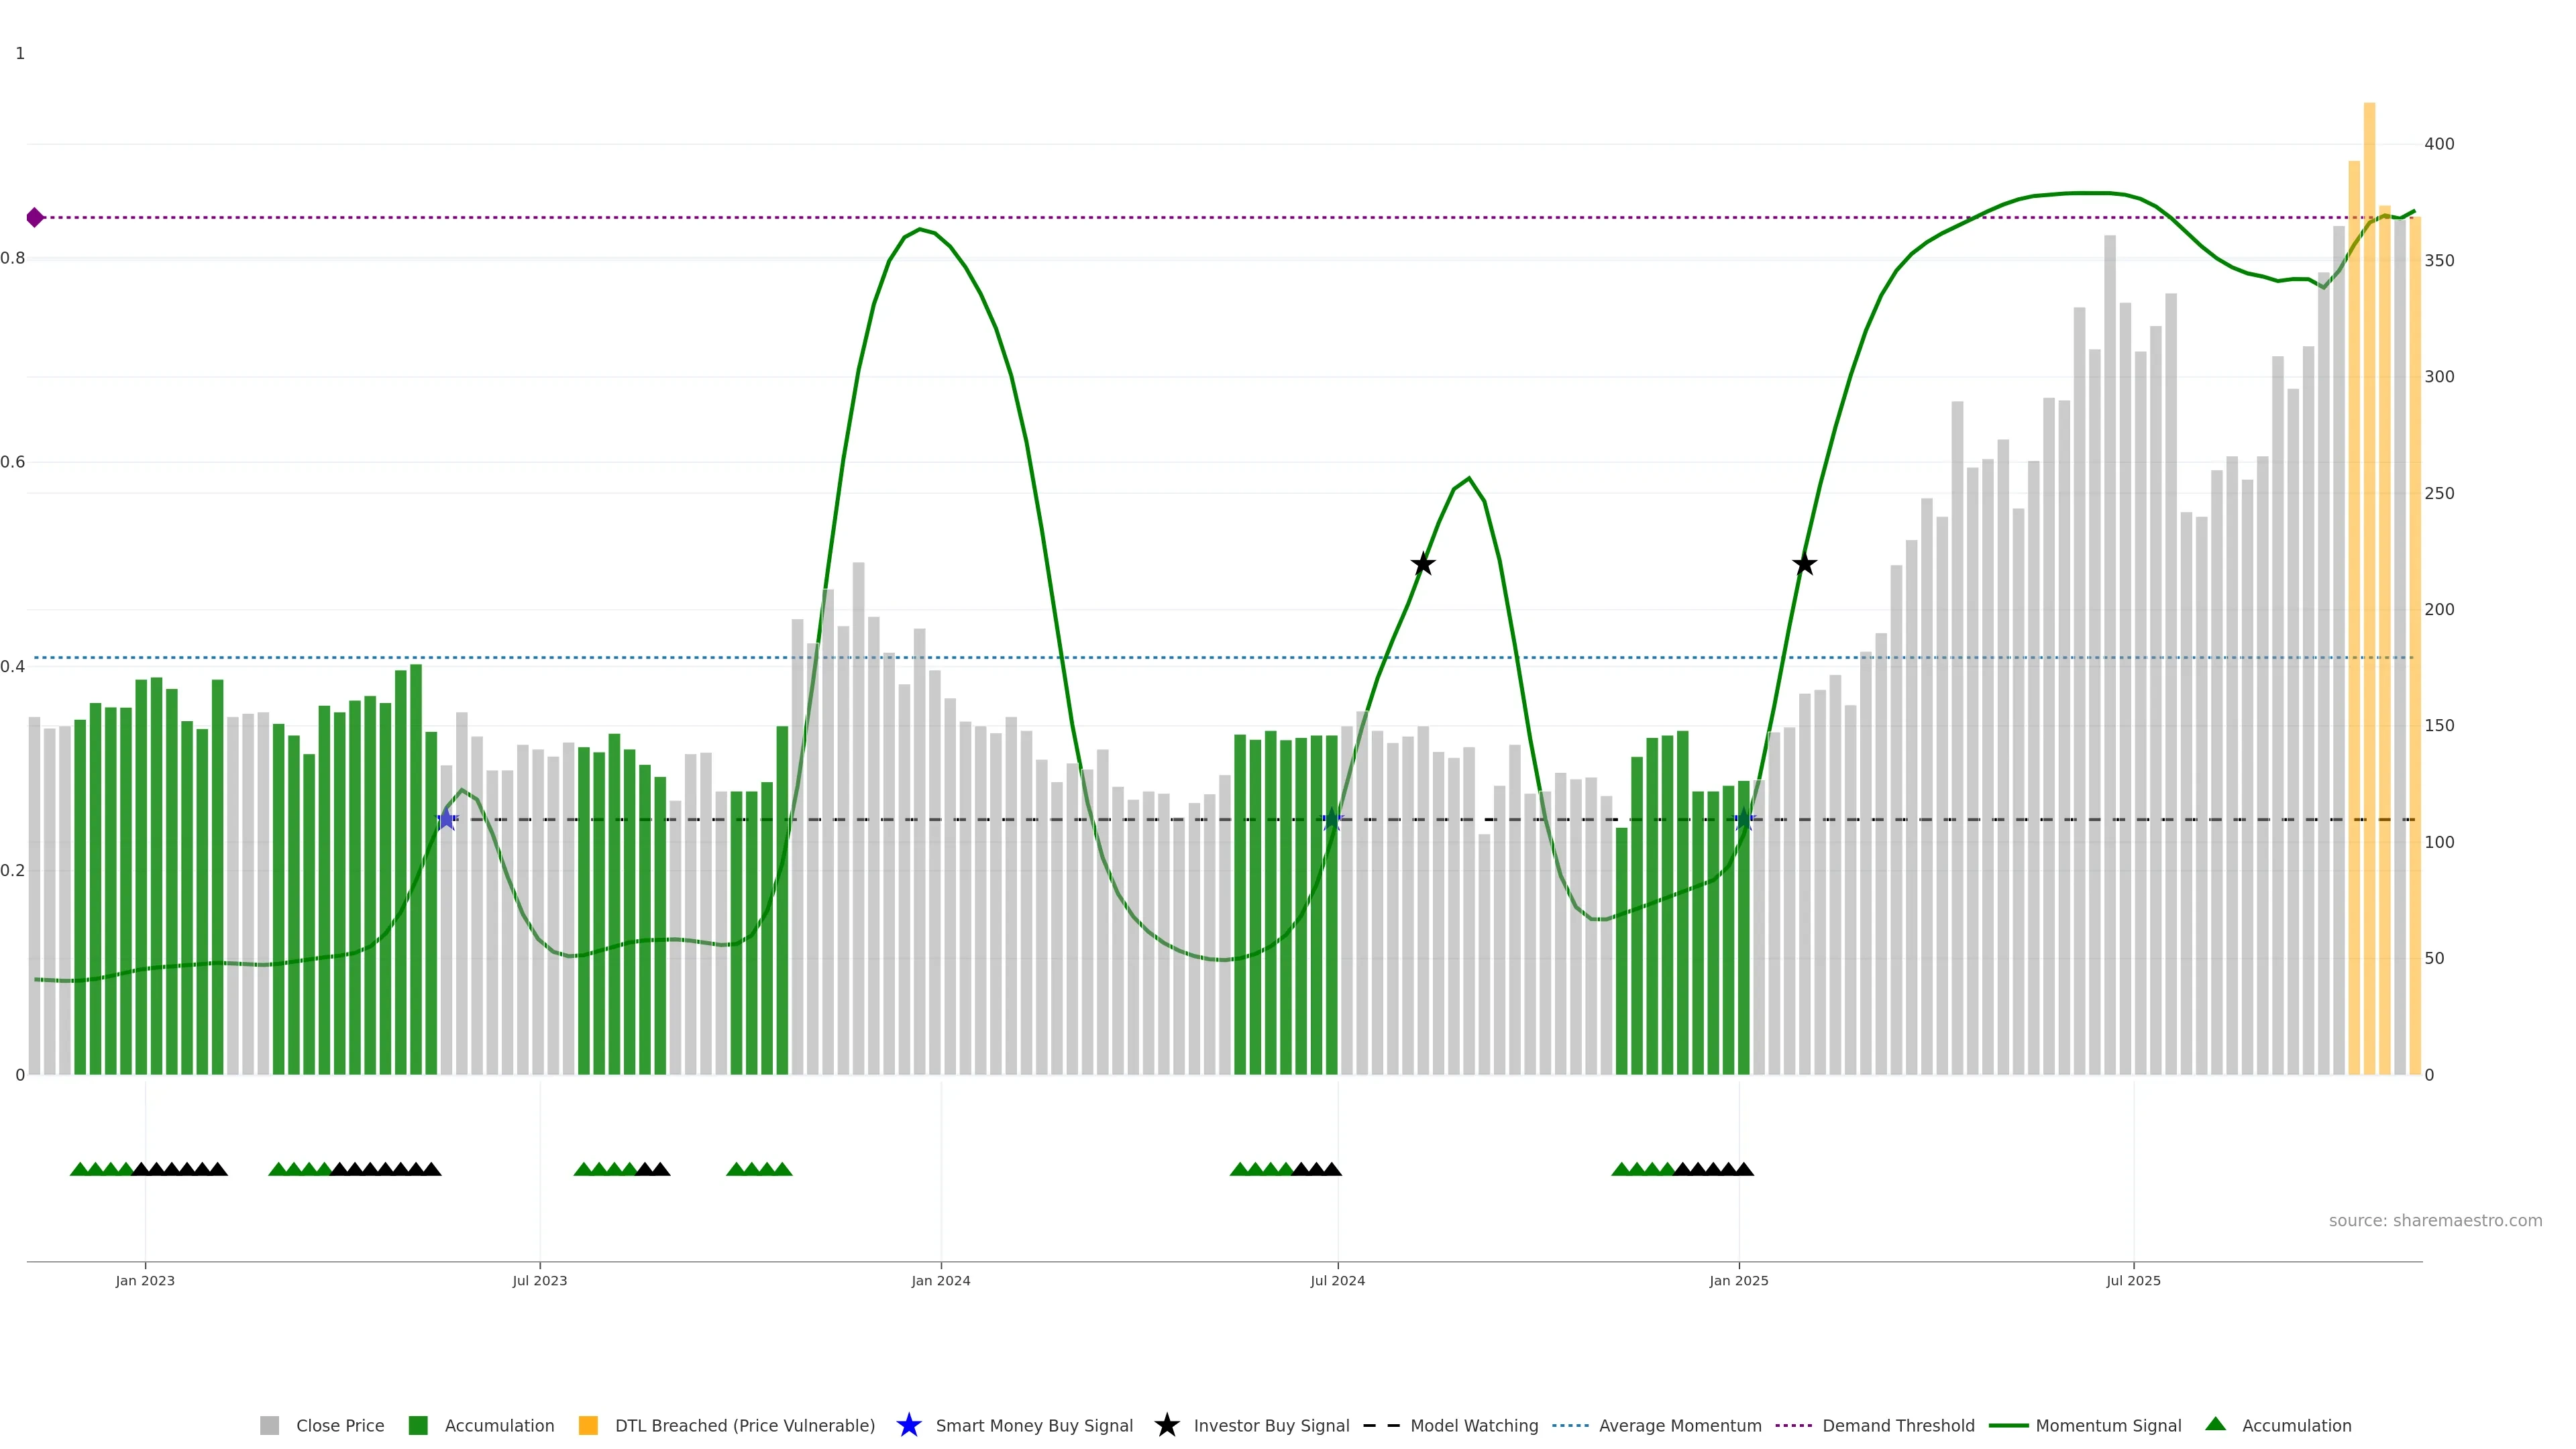The height and width of the screenshot is (1449, 2576).
Task: Click the Average Momentum legend label
Action: point(1679,1425)
